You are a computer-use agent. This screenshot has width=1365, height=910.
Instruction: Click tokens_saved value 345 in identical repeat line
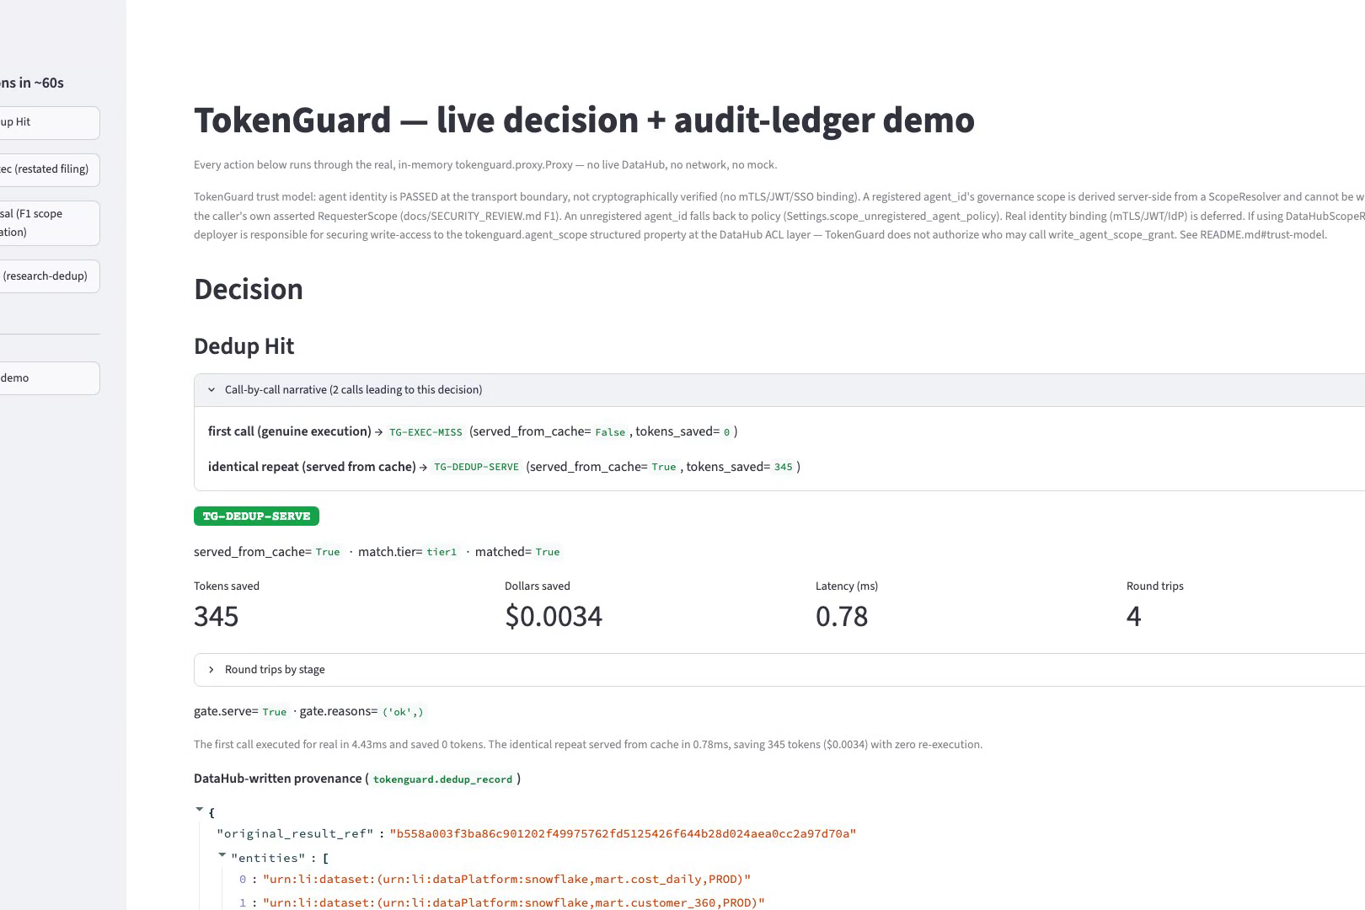click(784, 468)
